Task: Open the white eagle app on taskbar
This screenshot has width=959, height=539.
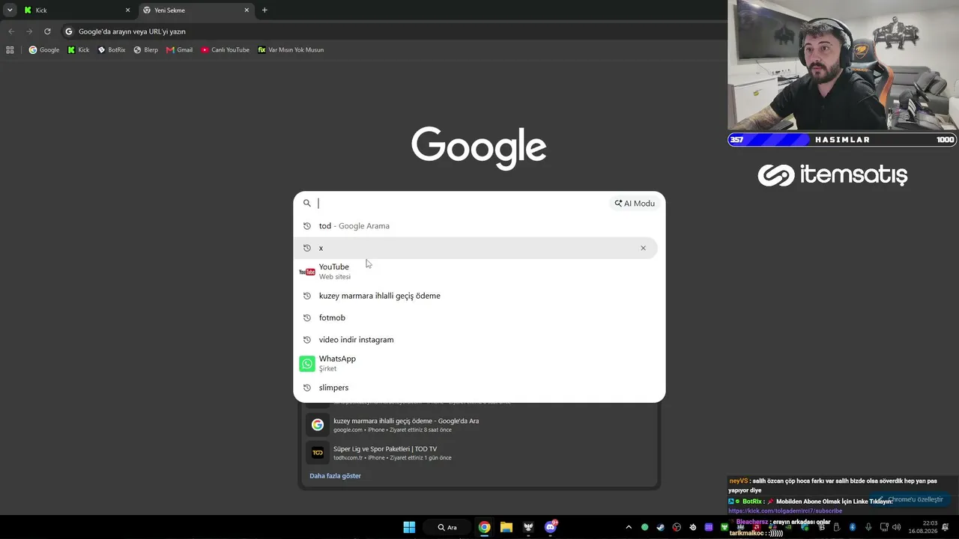Action: pyautogui.click(x=528, y=527)
